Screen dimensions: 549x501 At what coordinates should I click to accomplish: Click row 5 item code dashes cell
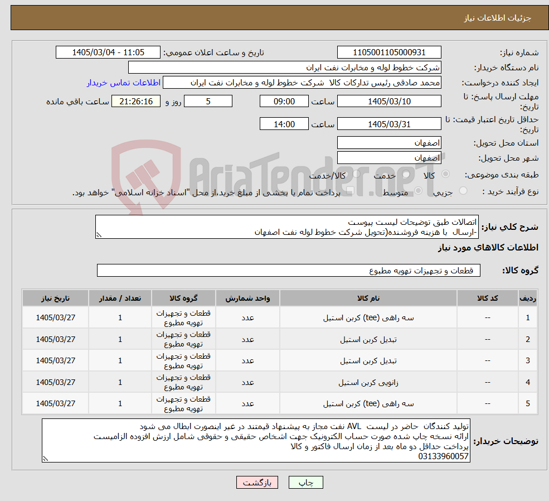tap(487, 403)
